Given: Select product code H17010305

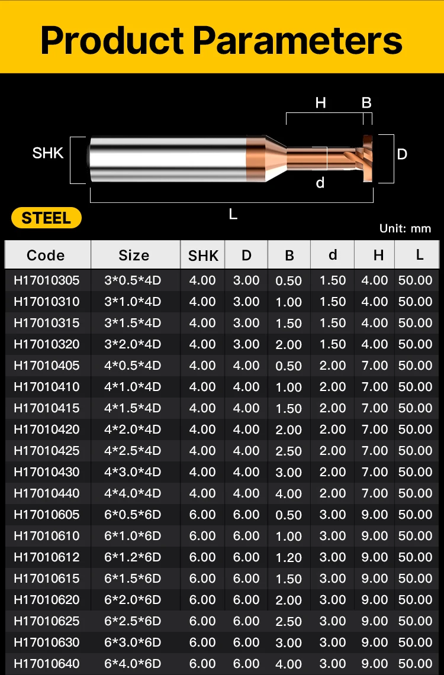Looking at the screenshot, I should (x=46, y=280).
